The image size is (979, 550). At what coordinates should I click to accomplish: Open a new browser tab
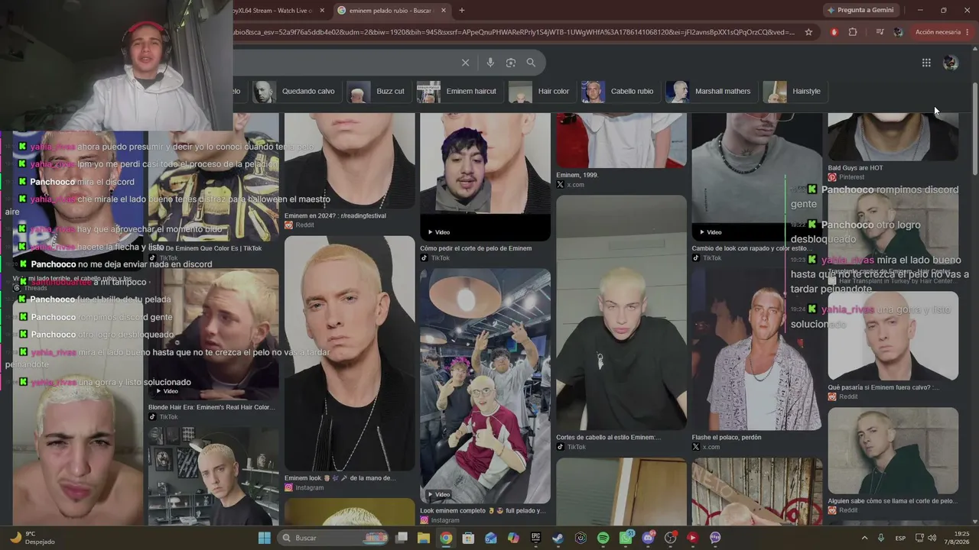(462, 11)
